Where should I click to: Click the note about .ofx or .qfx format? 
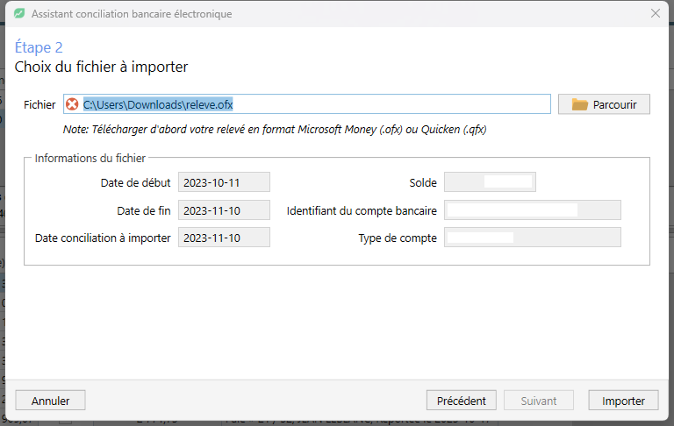pyautogui.click(x=275, y=129)
